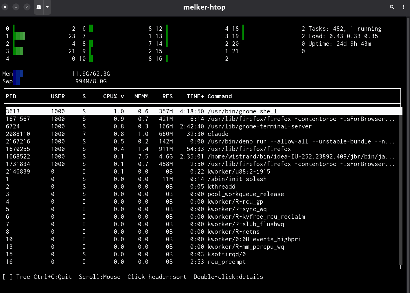Viewport: 410px width, 293px height.
Task: Sort processes by the Command header
Action: (219, 96)
